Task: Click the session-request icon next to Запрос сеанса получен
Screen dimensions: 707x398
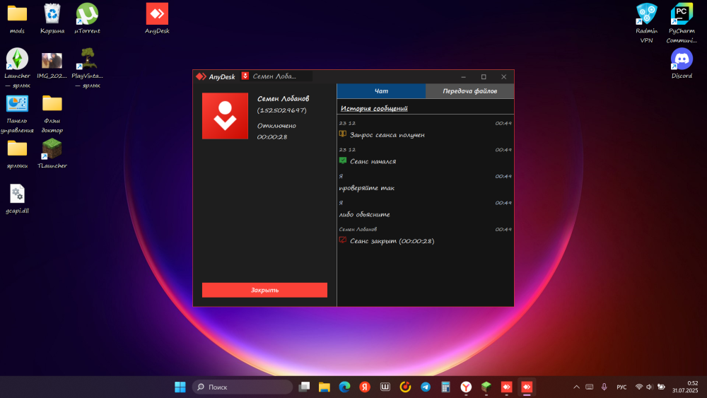Action: tap(343, 134)
